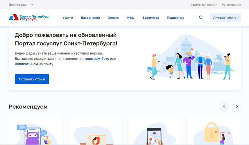
Task: Follow the "телеграм-боте" link
Action: point(96,59)
